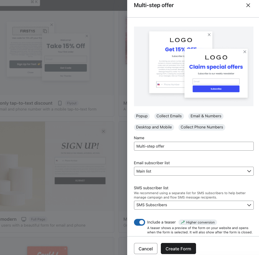Click the copy icon next to FIRST15
Viewport: 259px width, 255px height.
point(45,31)
